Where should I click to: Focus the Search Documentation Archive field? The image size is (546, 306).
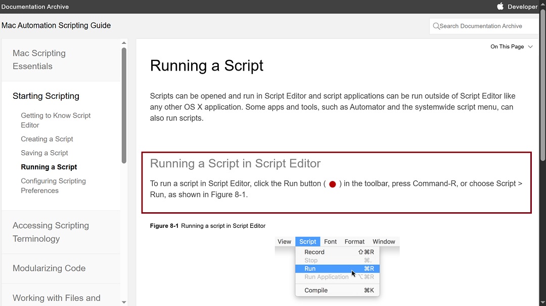coord(484,26)
